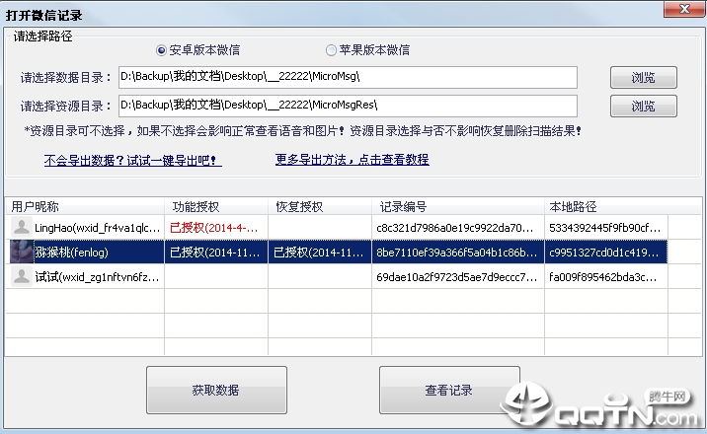Screen dimensions: 707x434
Task: Click 浏览 button for resource directory
Action: (644, 107)
